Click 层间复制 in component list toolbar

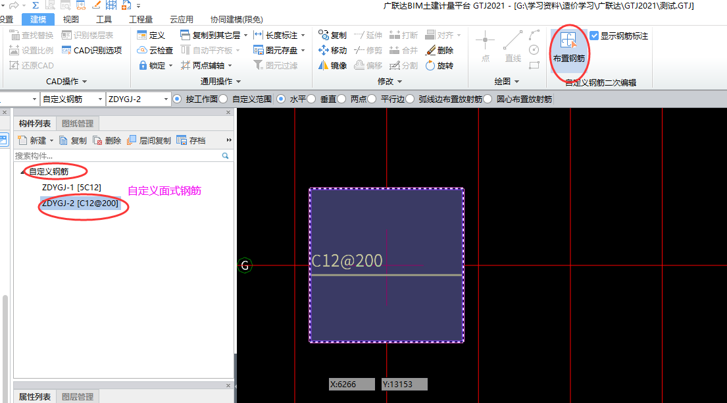point(149,140)
